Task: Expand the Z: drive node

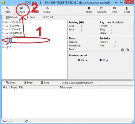Action: click(3, 47)
